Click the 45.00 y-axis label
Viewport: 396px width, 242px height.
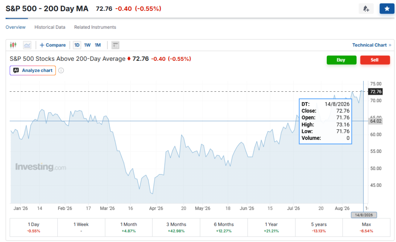(376, 185)
